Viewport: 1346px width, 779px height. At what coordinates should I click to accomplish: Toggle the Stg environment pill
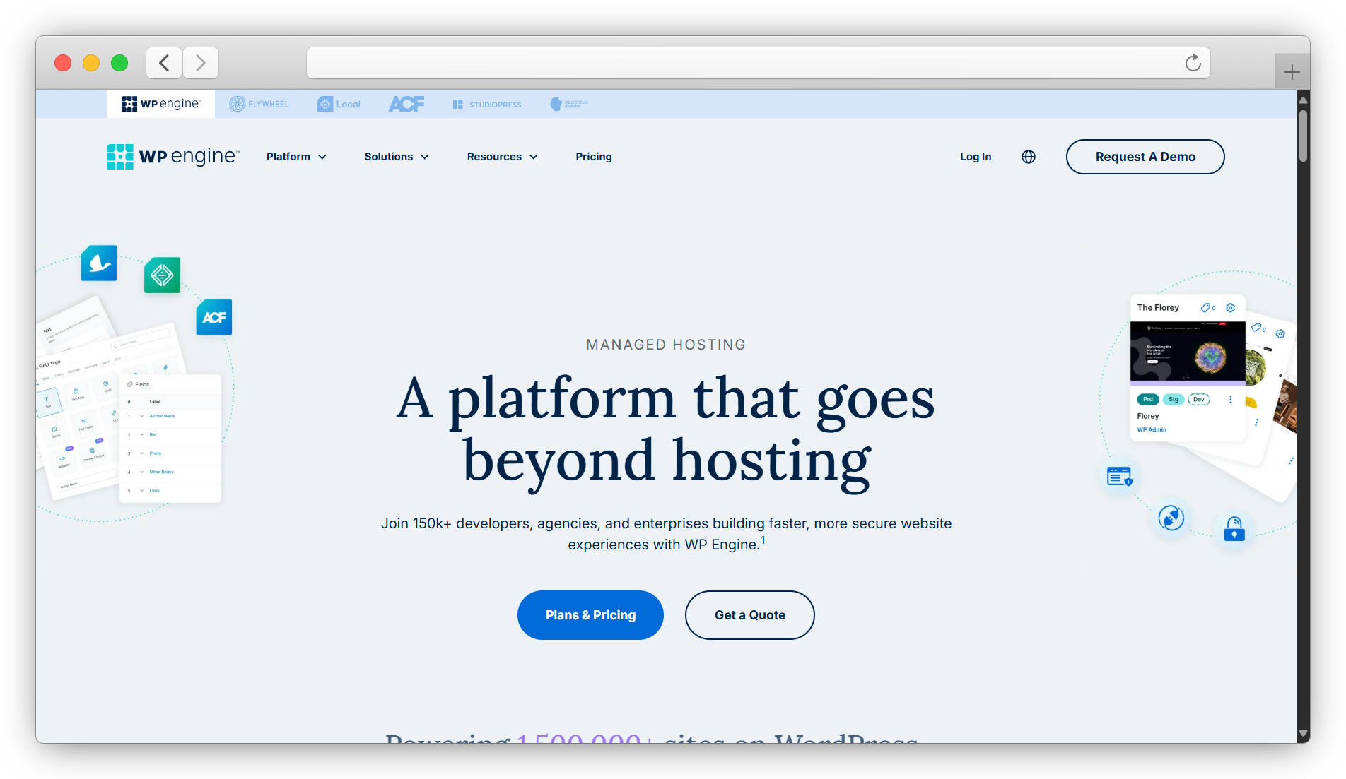pos(1173,399)
